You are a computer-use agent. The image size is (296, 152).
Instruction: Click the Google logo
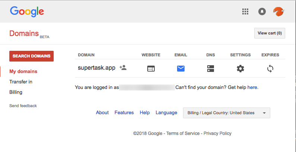click(x=27, y=11)
